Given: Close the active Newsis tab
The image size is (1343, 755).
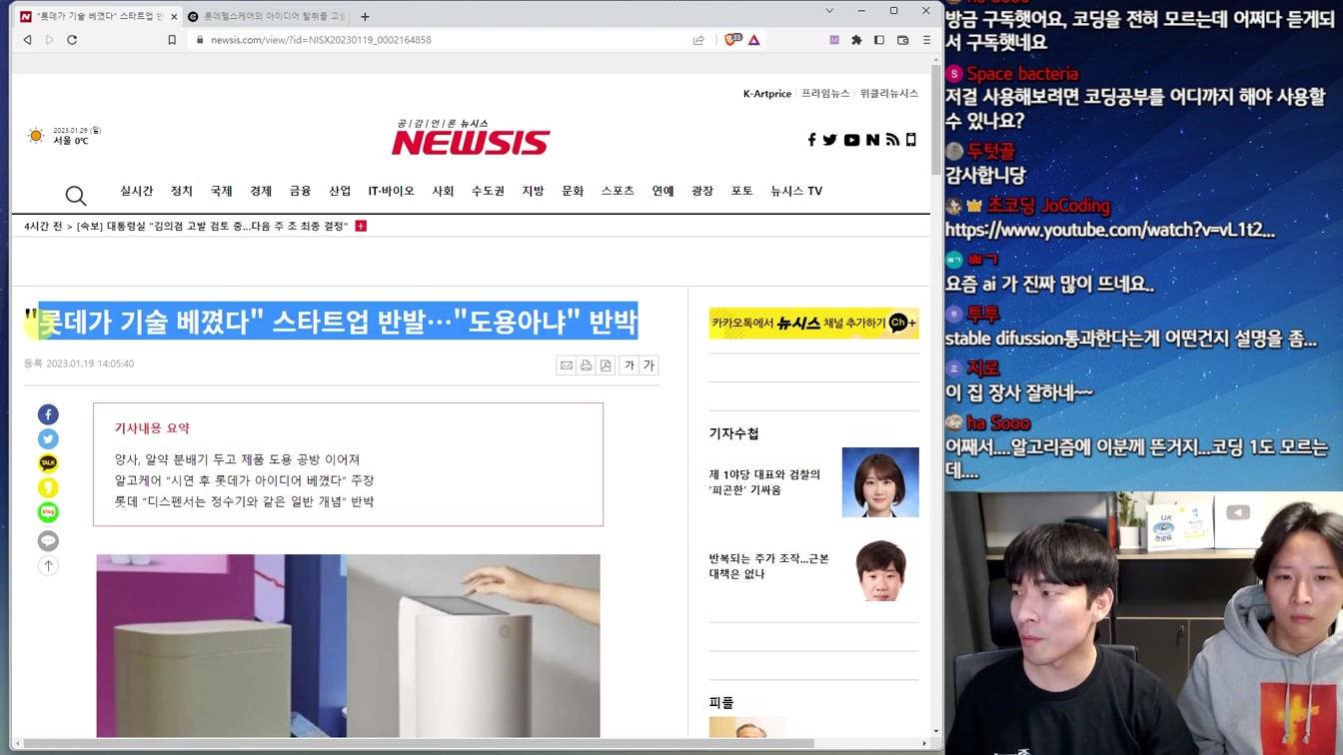Looking at the screenshot, I should (x=175, y=17).
